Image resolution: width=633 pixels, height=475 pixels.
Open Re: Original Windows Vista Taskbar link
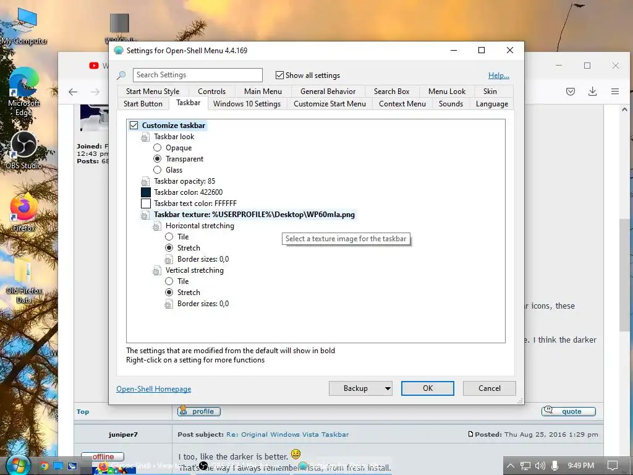click(x=287, y=435)
